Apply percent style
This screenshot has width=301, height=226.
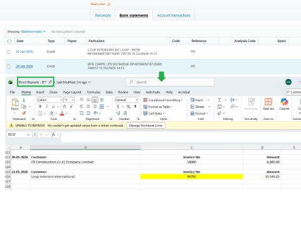[129, 107]
